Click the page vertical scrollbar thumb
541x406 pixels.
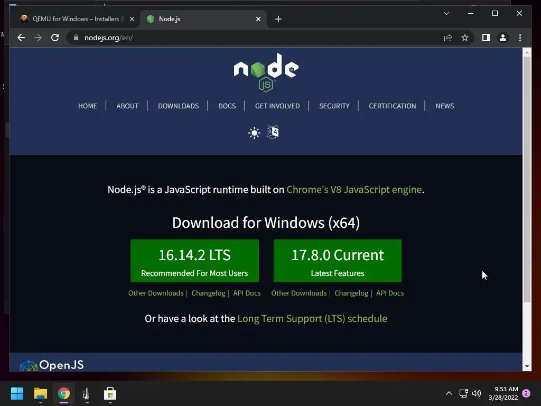[x=527, y=180]
